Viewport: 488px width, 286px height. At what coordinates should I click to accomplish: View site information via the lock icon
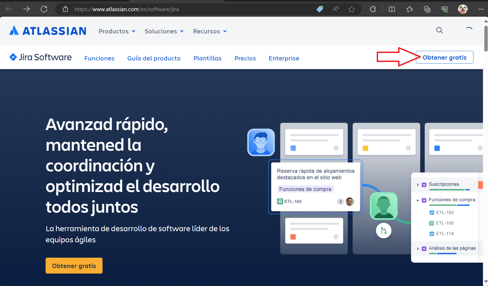tap(65, 9)
